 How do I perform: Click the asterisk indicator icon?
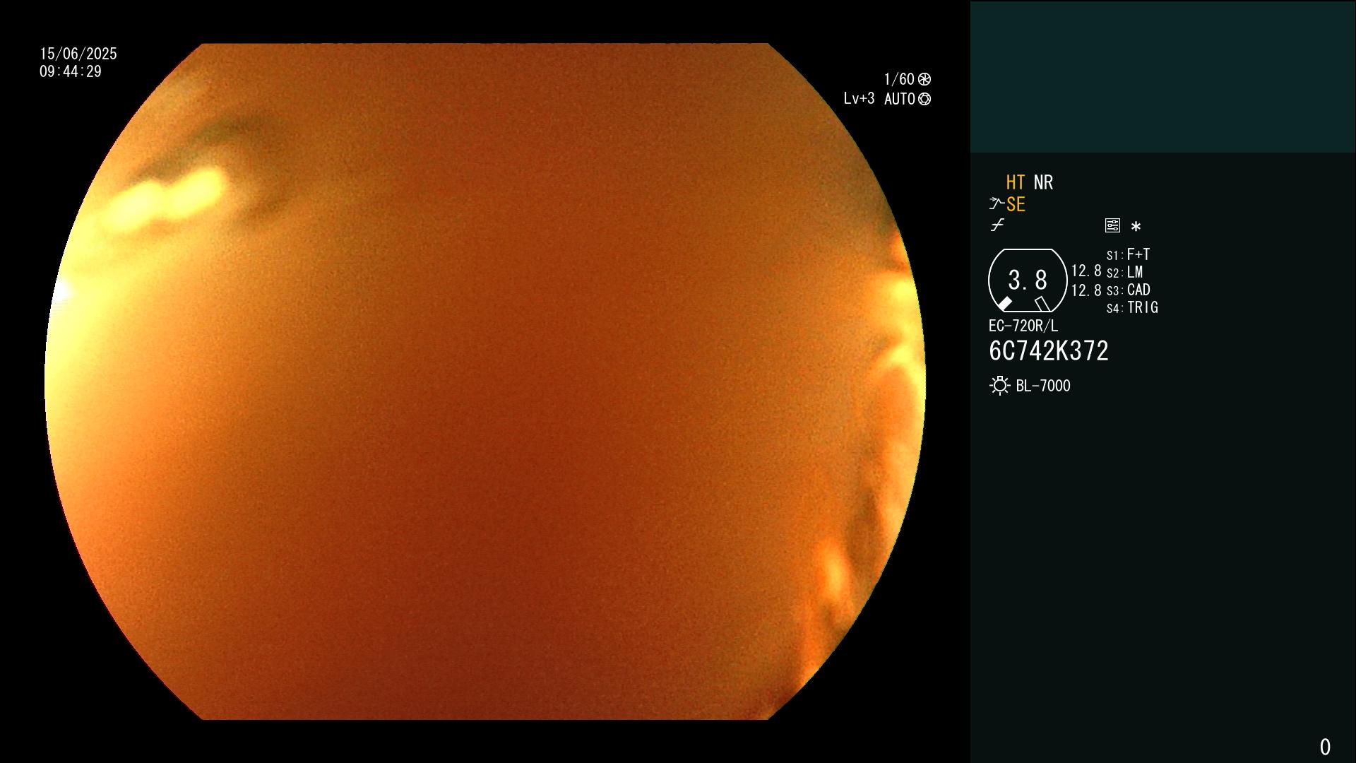pos(1136,226)
